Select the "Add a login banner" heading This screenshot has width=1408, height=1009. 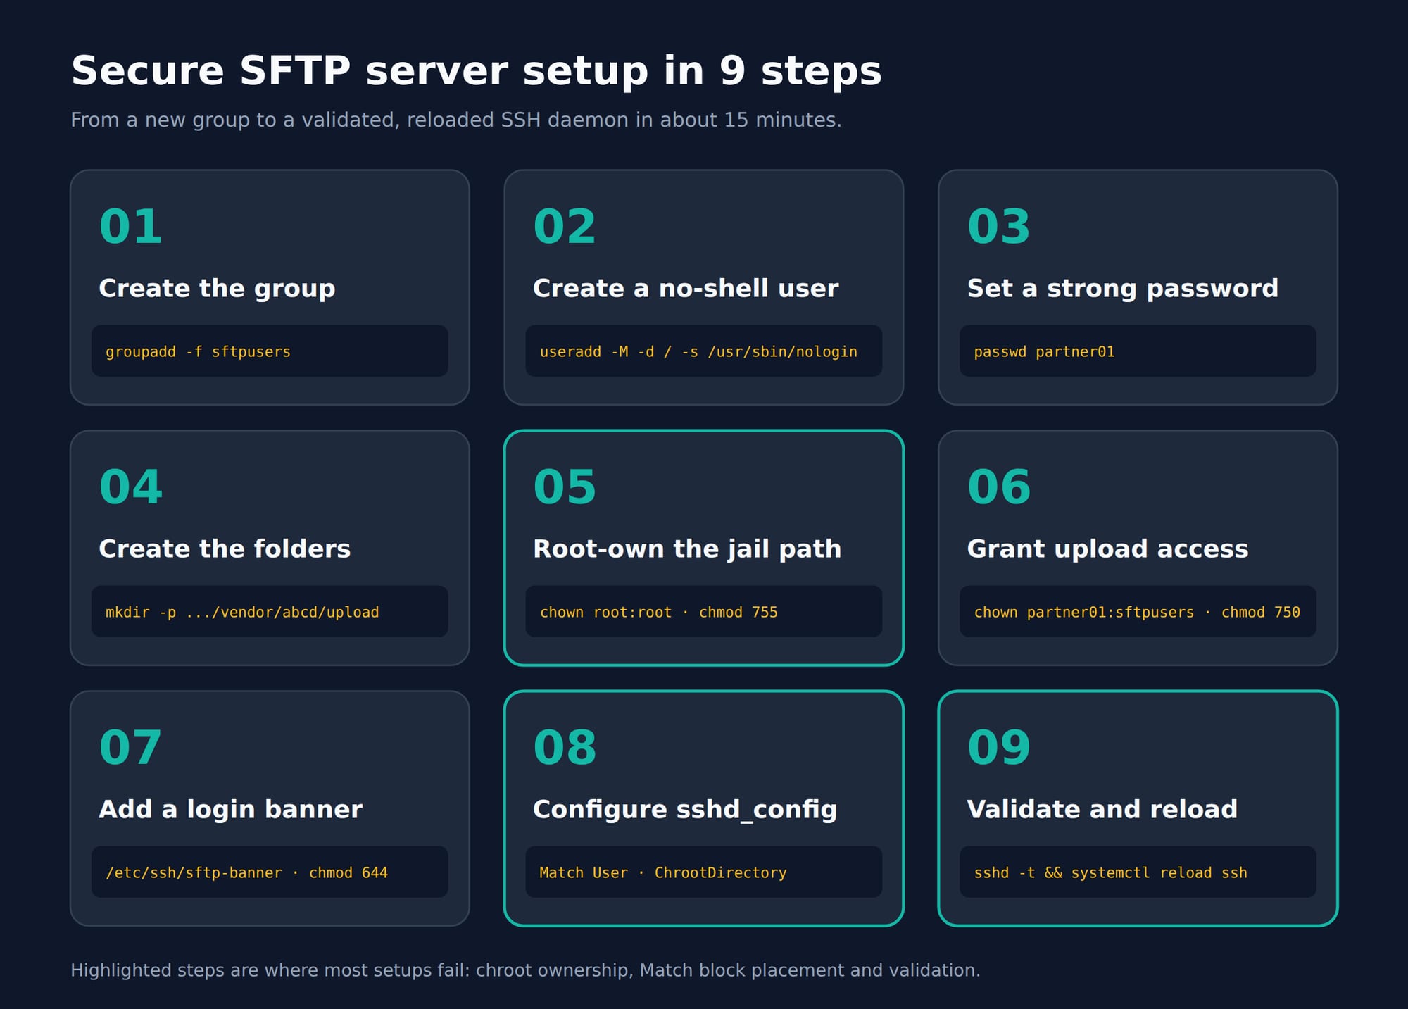click(231, 809)
